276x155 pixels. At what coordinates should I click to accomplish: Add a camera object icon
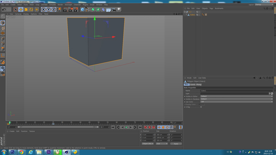point(114,9)
